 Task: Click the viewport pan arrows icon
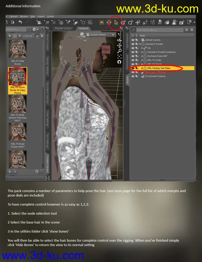point(119,45)
